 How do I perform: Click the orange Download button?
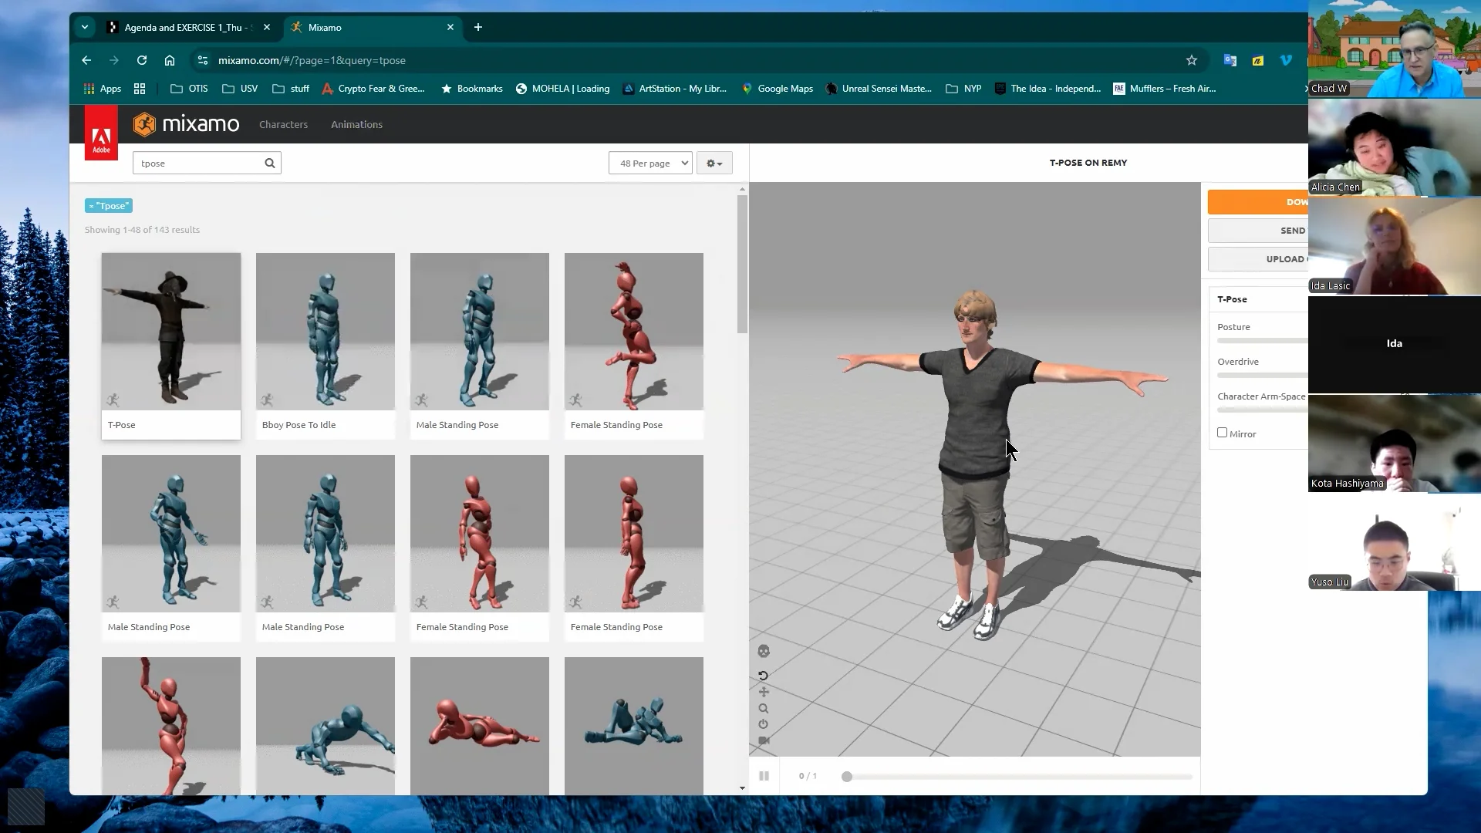click(1259, 202)
